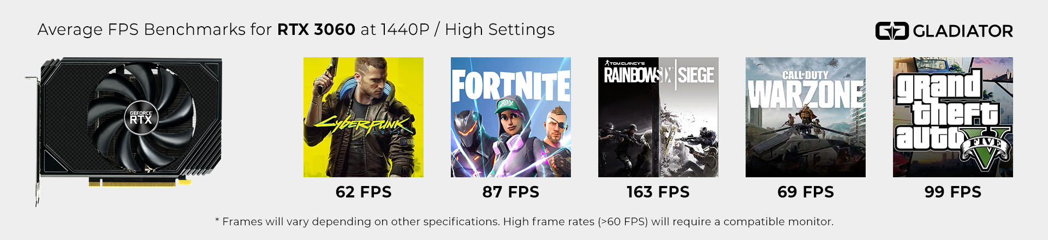Screen dimensions: 1048x240
Task: Select the Cyberpunk 2077 game cover
Action: point(364,117)
